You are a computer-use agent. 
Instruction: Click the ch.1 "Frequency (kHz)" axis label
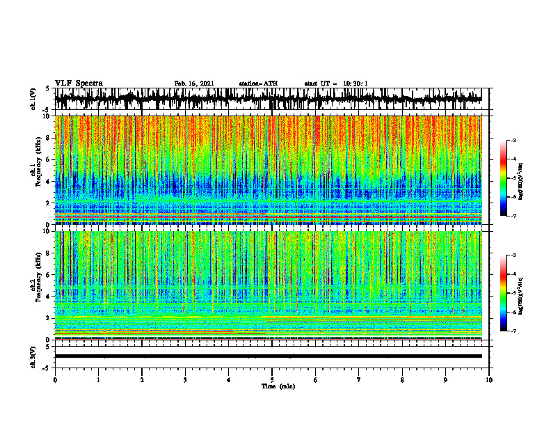[x=39, y=160]
